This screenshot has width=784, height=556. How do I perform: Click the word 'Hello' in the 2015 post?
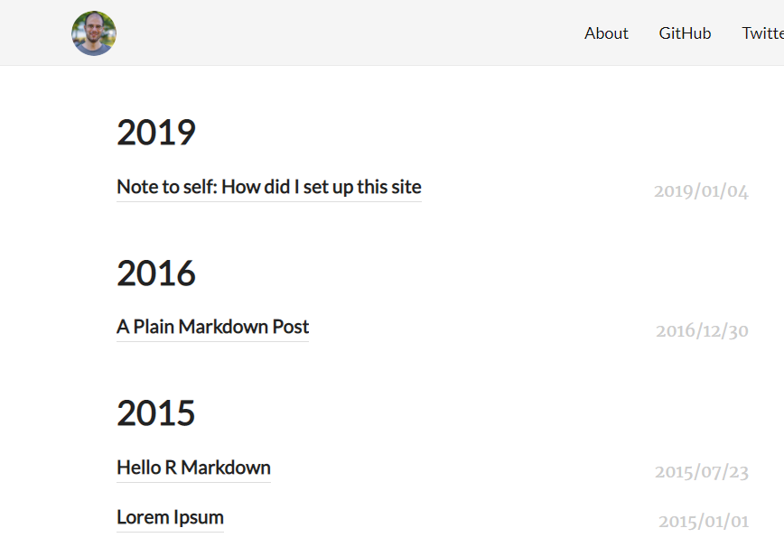pyautogui.click(x=138, y=468)
